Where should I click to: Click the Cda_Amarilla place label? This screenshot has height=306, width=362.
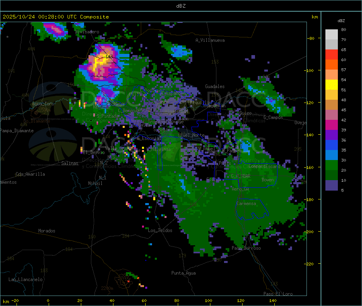(x=30, y=174)
